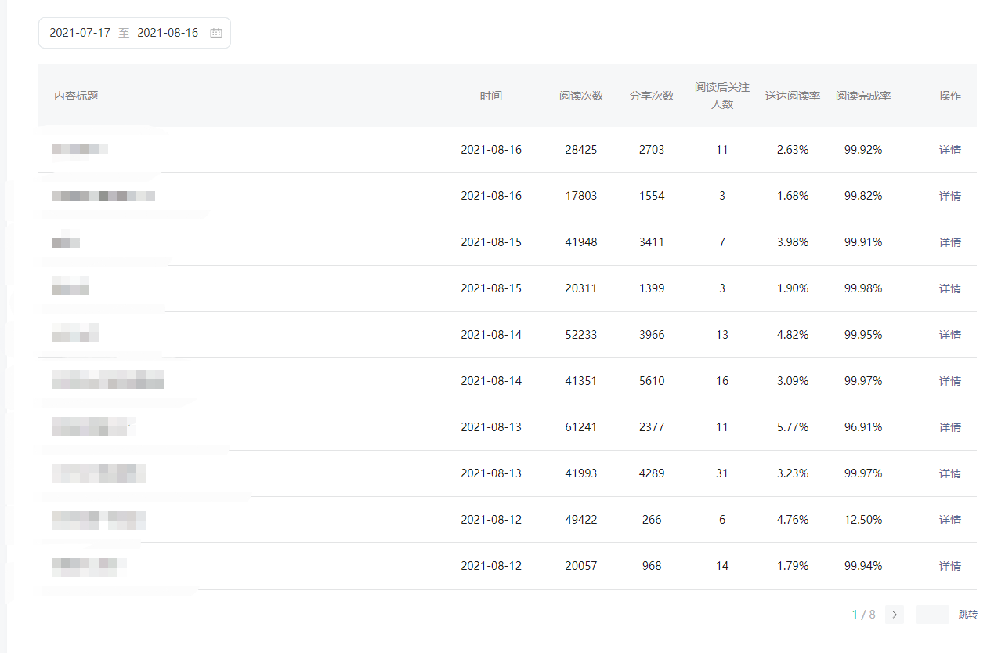Open 详情 for the 20057 reads row
This screenshot has width=1005, height=653.
pos(949,566)
